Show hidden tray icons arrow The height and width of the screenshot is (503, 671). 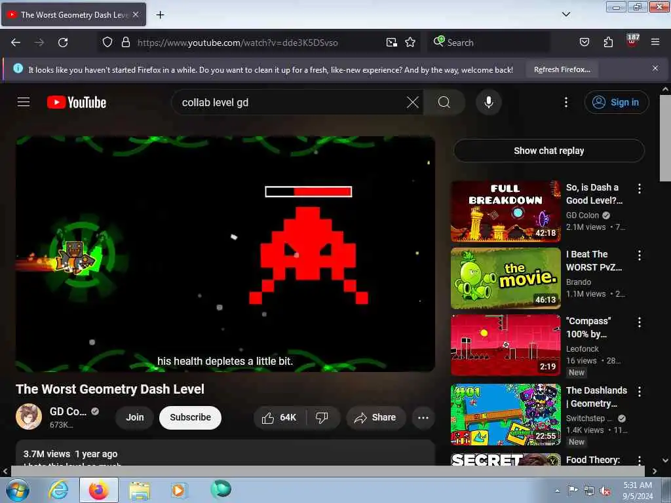[x=557, y=491]
